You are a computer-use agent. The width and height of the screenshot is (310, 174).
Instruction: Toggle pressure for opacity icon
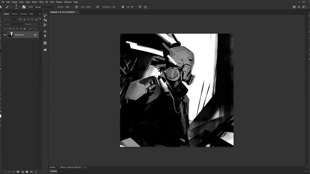click(x=77, y=7)
